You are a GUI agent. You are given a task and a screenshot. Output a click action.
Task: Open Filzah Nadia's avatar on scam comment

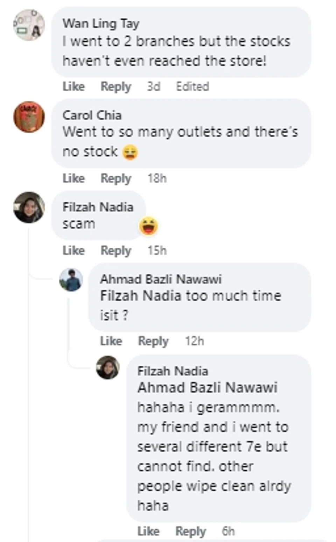29,207
